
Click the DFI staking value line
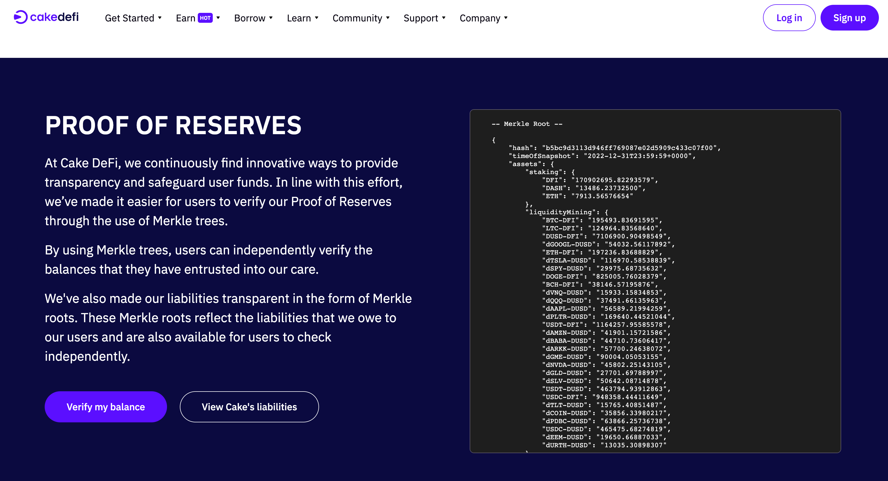[600, 180]
